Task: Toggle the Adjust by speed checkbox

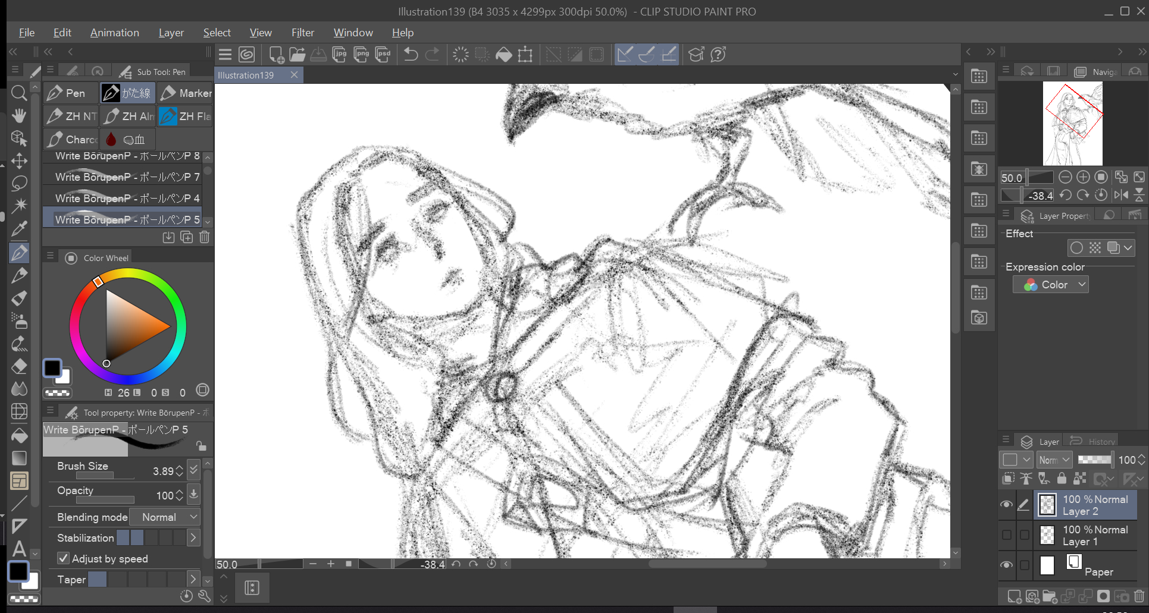Action: pyautogui.click(x=63, y=558)
